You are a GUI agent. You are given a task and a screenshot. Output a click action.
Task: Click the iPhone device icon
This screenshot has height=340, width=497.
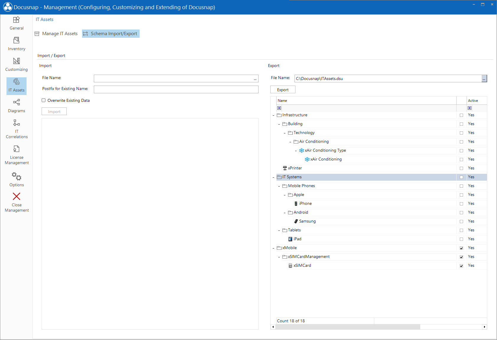pos(296,203)
